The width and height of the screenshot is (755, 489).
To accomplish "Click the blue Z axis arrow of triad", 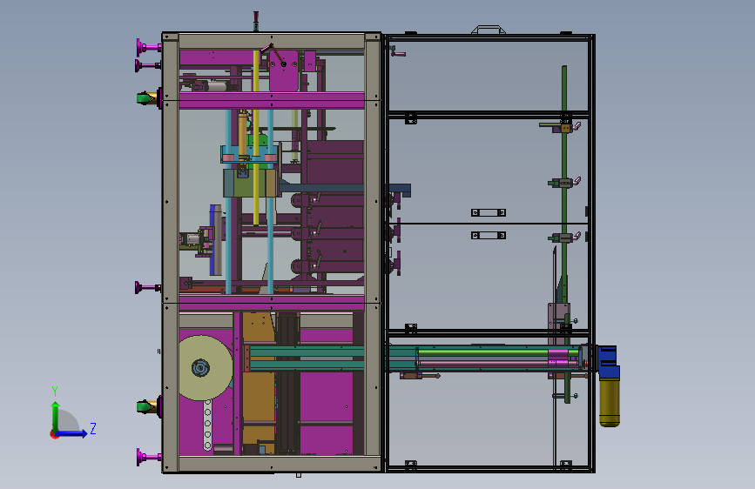I will point(72,433).
